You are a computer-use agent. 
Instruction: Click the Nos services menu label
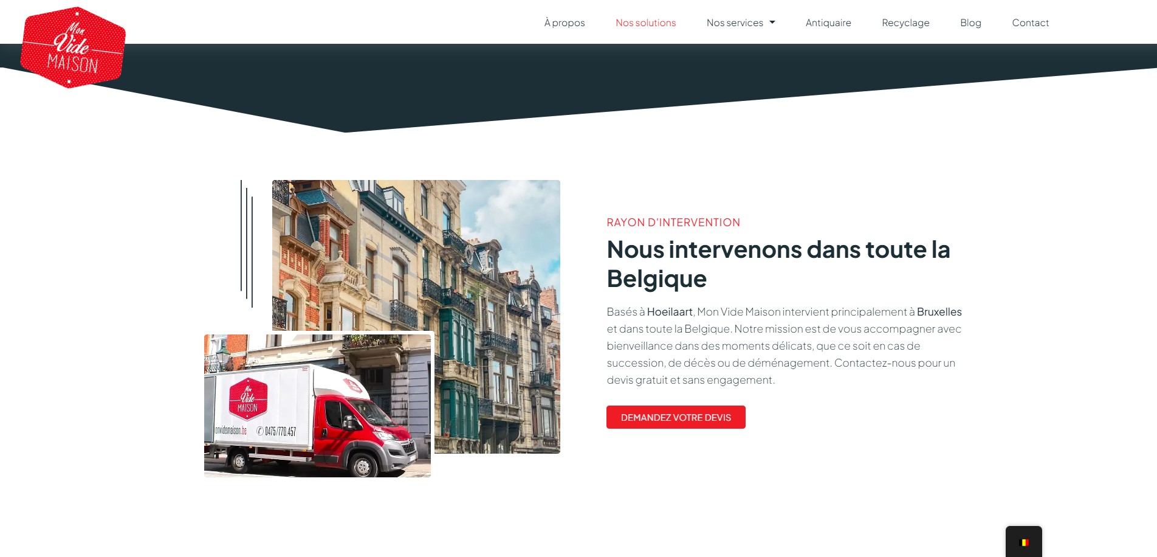tap(735, 22)
